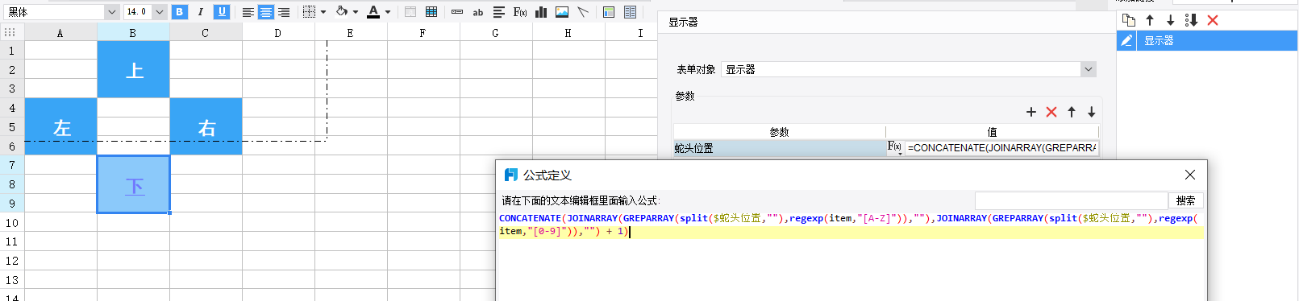This screenshot has width=1299, height=301.
Task: Align cell text left
Action: (x=248, y=12)
